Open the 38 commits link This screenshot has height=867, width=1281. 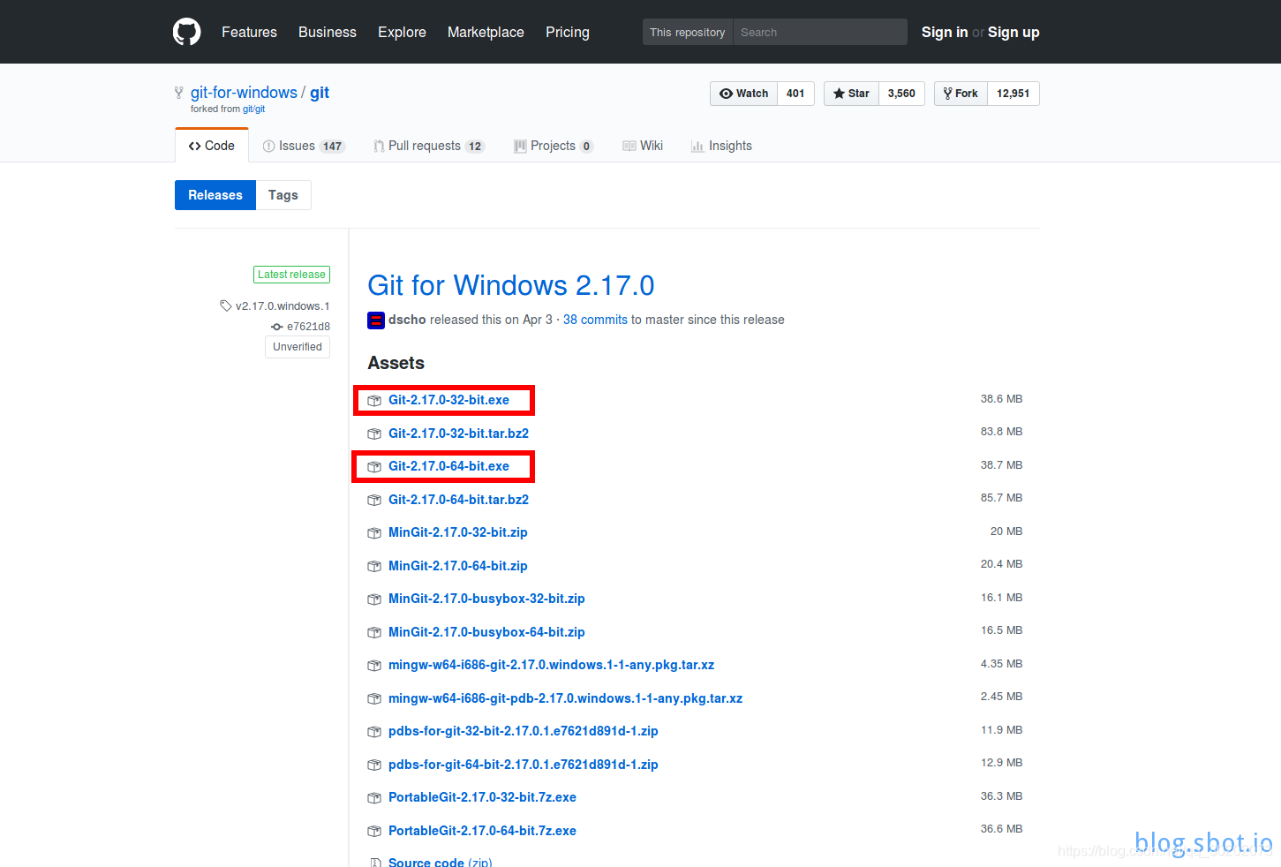point(595,320)
